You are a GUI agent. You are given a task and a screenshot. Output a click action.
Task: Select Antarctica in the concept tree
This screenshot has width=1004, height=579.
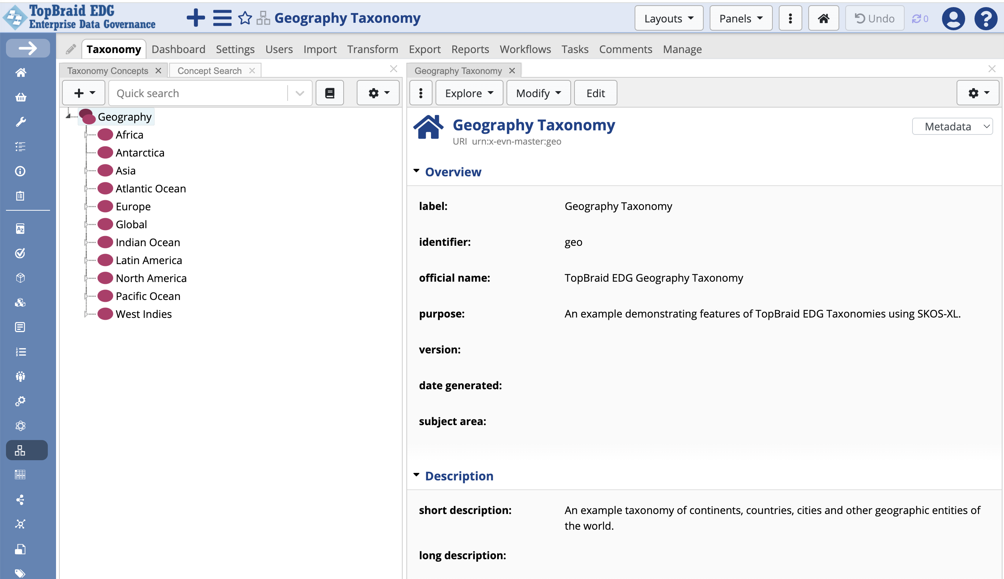pyautogui.click(x=140, y=153)
